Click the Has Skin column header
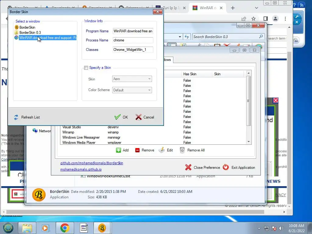Screen dimensions: 312x234 click(x=197, y=74)
